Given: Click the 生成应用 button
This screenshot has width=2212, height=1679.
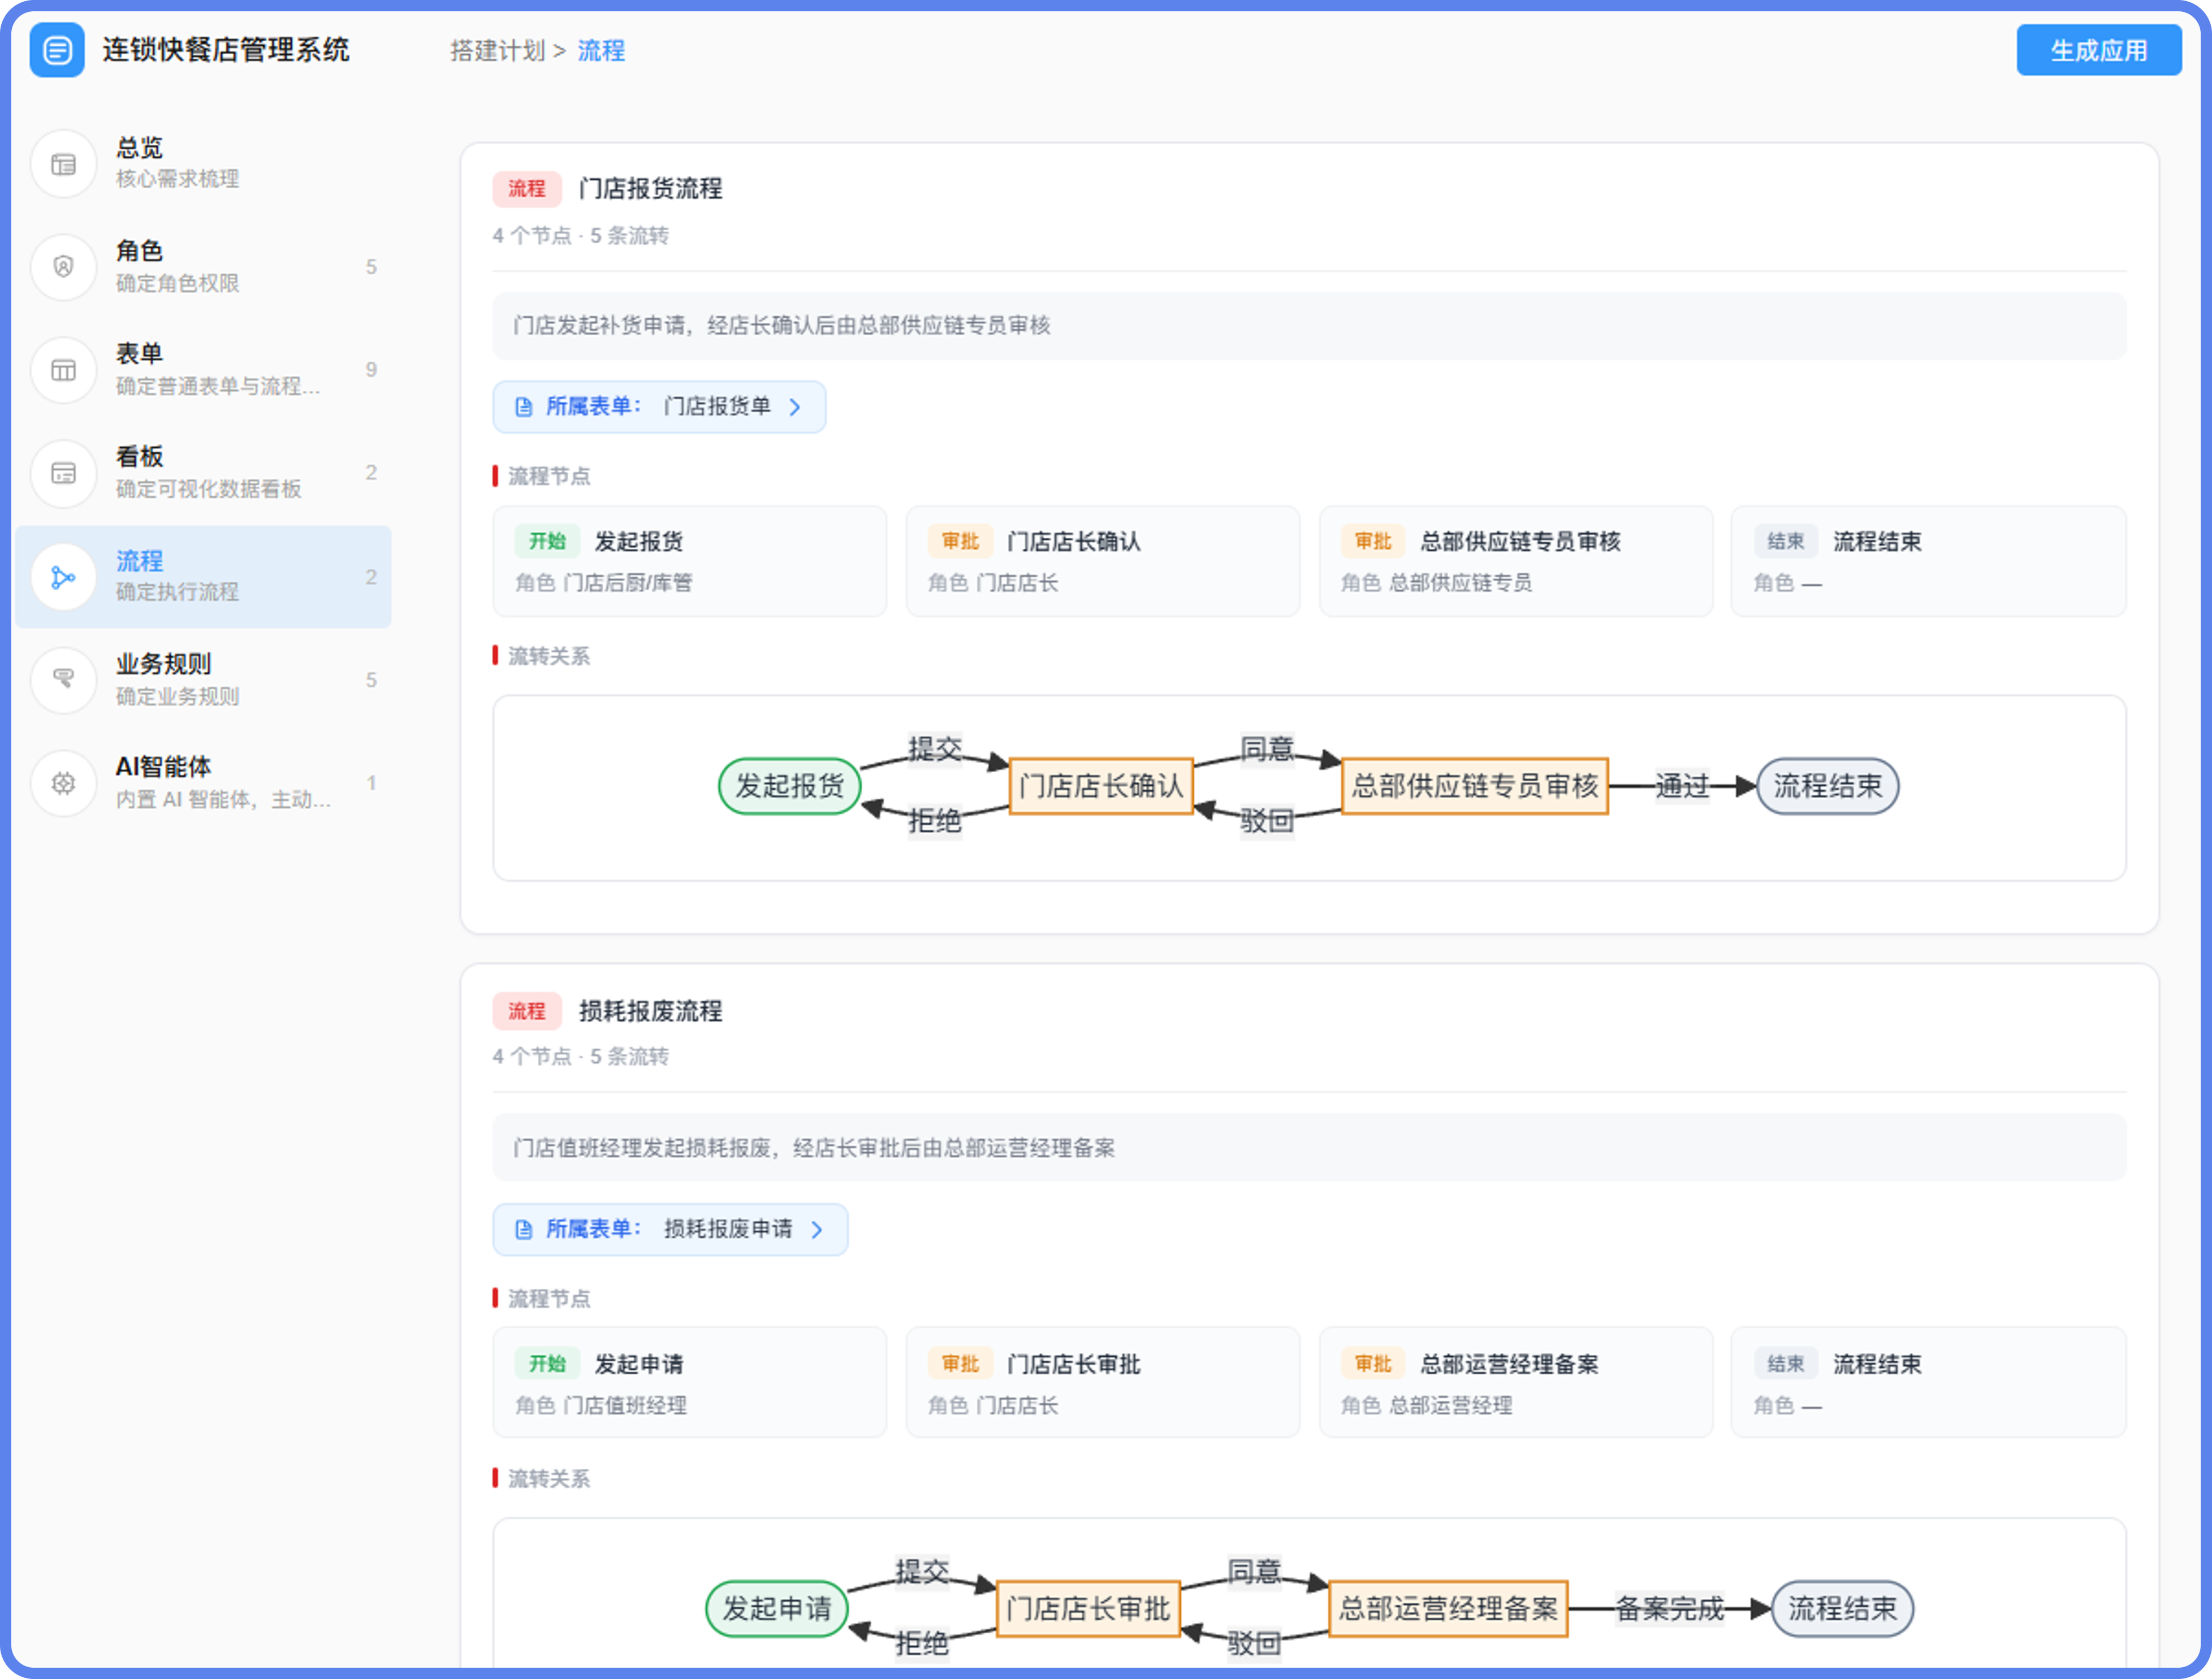Looking at the screenshot, I should pyautogui.click(x=2098, y=50).
